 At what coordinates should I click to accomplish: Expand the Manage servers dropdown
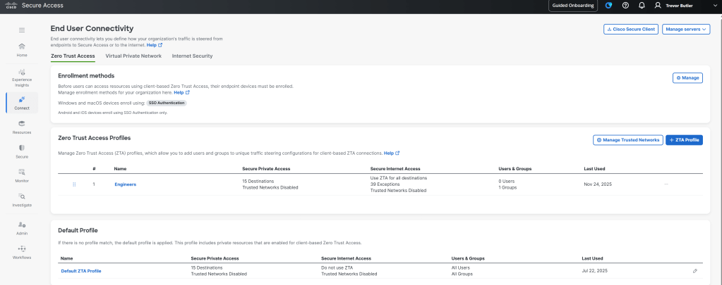coord(686,29)
